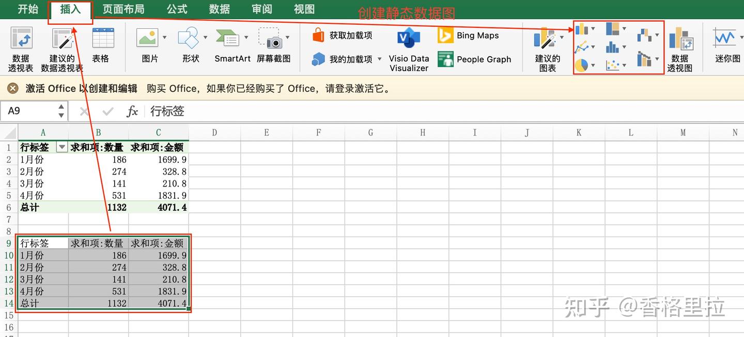Click the formula bar confirm checkmark
The height and width of the screenshot is (337, 744).
coord(108,111)
